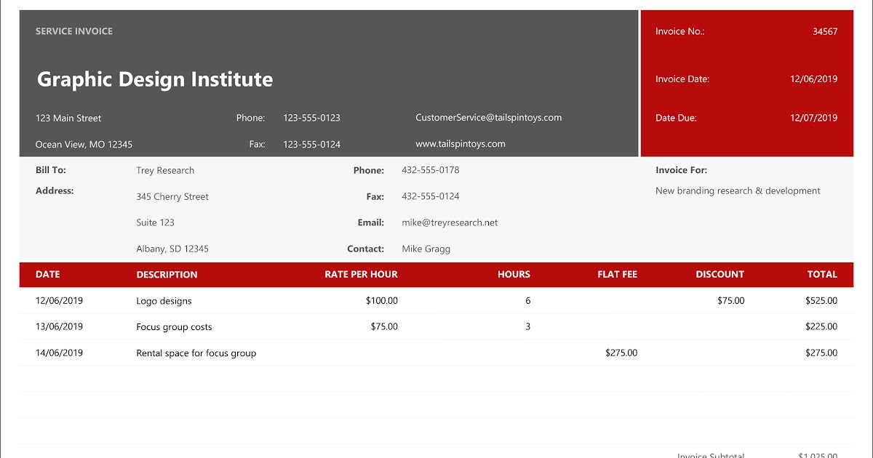Click the $275.00 total for Rental space row

(x=821, y=353)
